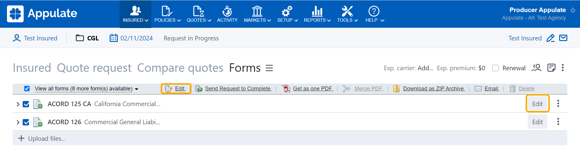The image size is (580, 164).
Task: Click the Appulate clover logo icon
Action: (x=15, y=14)
